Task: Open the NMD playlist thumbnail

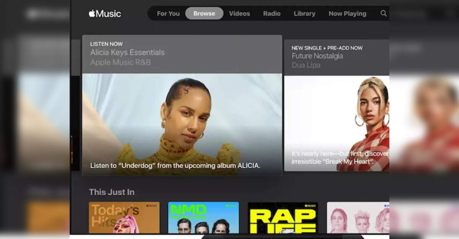Action: coord(203,217)
